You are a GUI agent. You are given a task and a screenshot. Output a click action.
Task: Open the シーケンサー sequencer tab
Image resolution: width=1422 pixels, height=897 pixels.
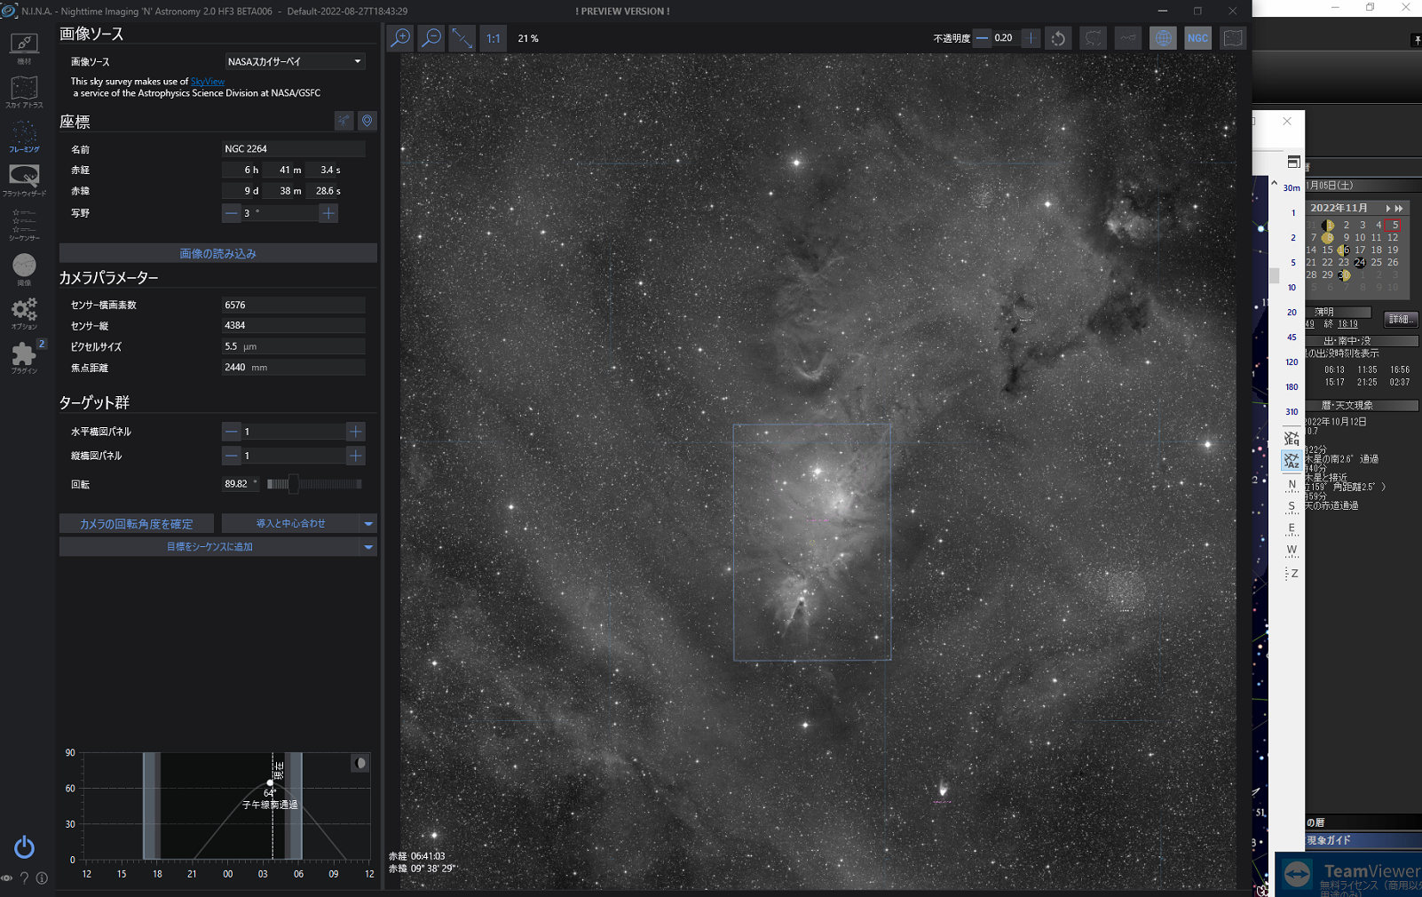click(x=24, y=225)
